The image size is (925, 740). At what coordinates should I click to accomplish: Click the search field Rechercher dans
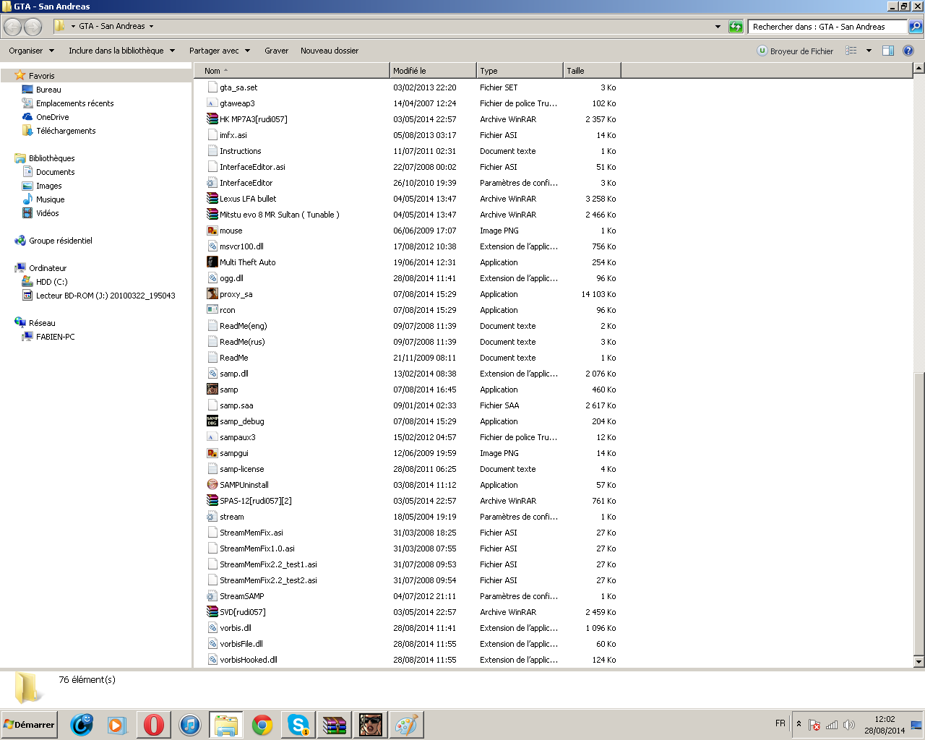tap(827, 27)
